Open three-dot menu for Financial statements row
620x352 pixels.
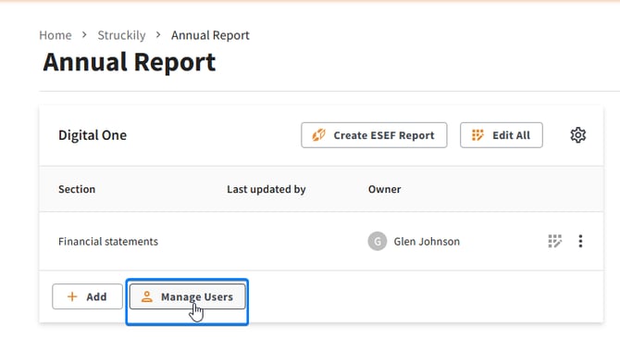pos(580,241)
